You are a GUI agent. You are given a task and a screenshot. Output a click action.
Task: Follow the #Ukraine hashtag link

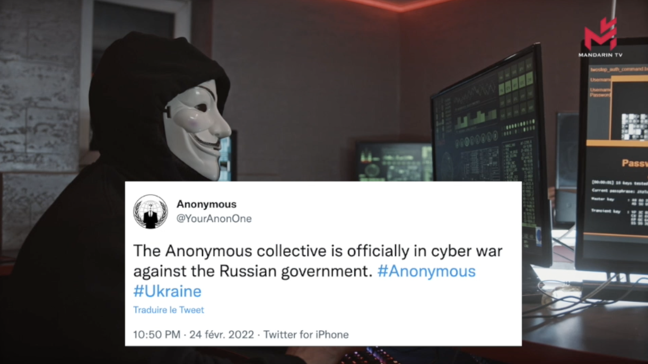coord(168,291)
